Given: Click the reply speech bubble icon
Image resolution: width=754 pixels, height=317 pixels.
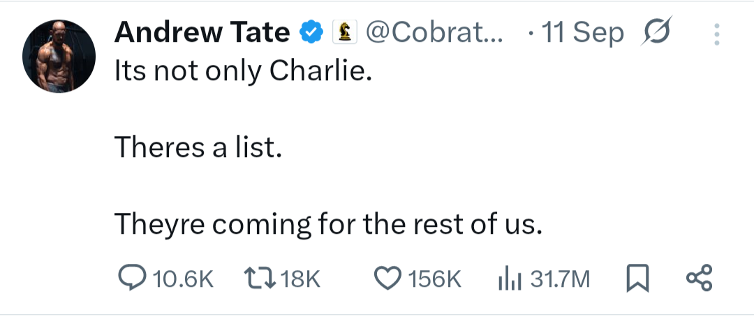Looking at the screenshot, I should [x=131, y=278].
